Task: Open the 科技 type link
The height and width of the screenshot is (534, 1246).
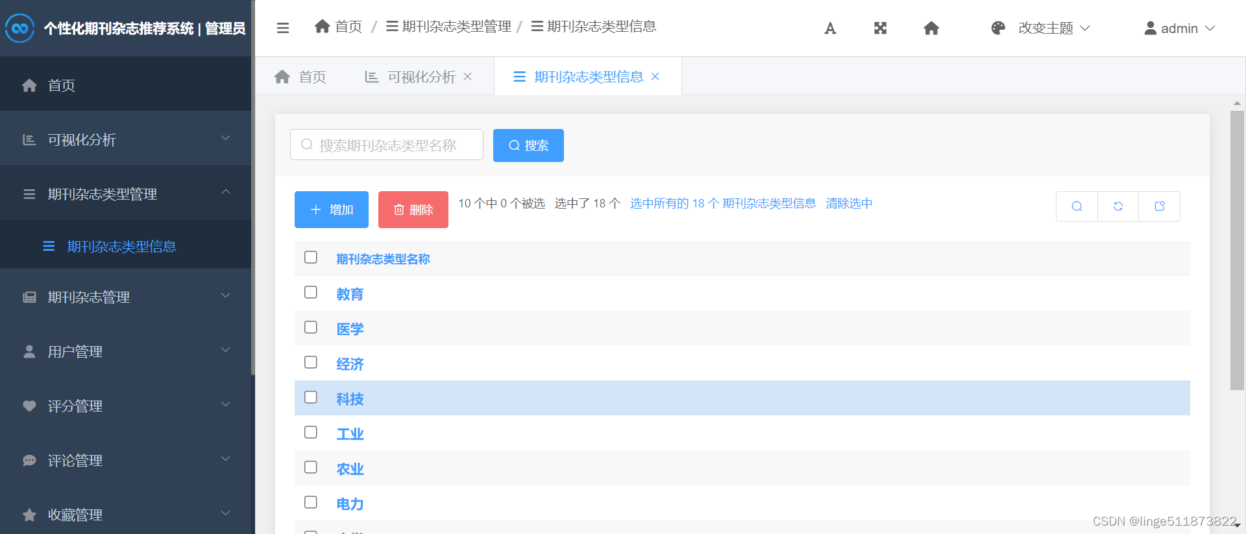Action: (350, 399)
